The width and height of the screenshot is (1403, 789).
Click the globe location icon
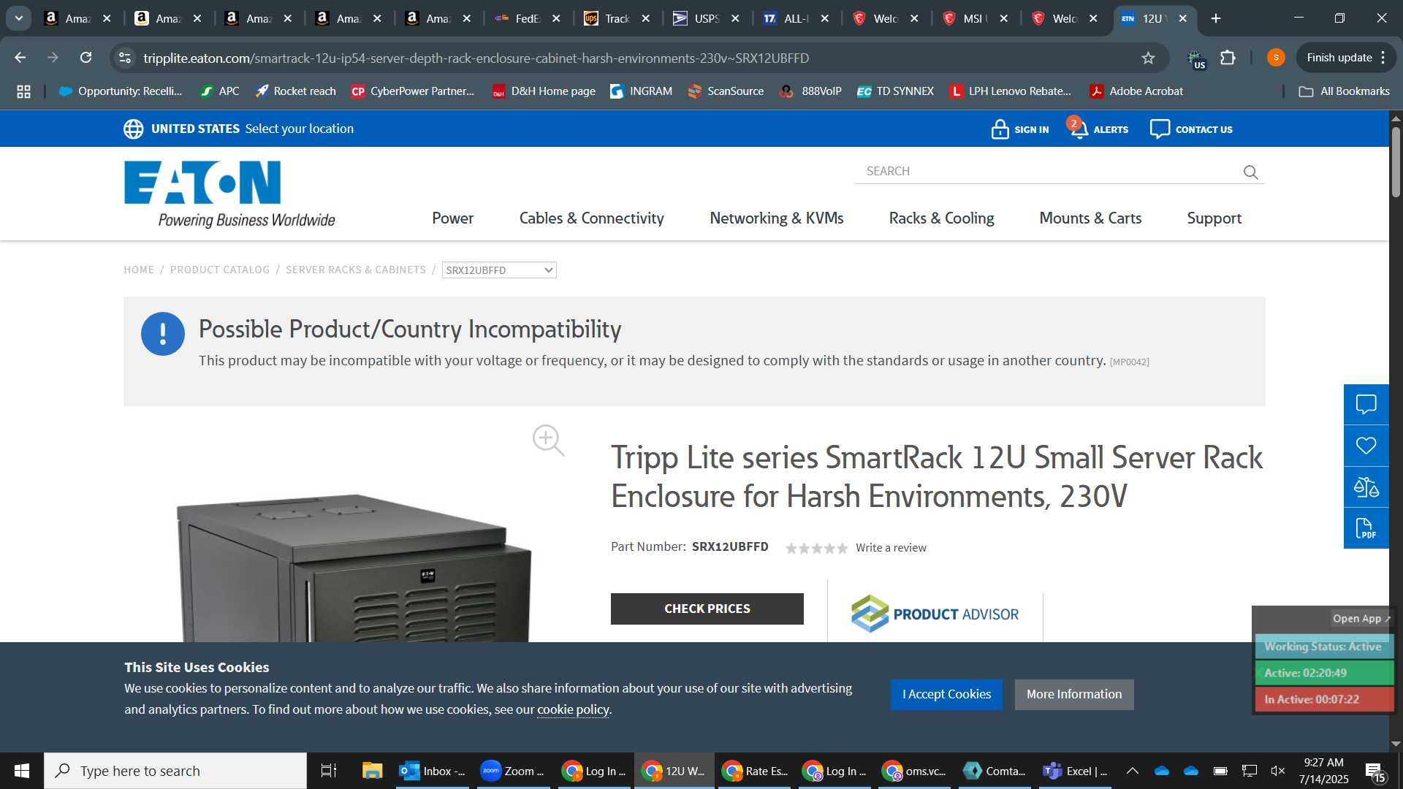click(133, 129)
